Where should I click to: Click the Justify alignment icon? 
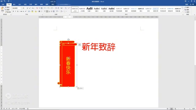tap(51, 11)
